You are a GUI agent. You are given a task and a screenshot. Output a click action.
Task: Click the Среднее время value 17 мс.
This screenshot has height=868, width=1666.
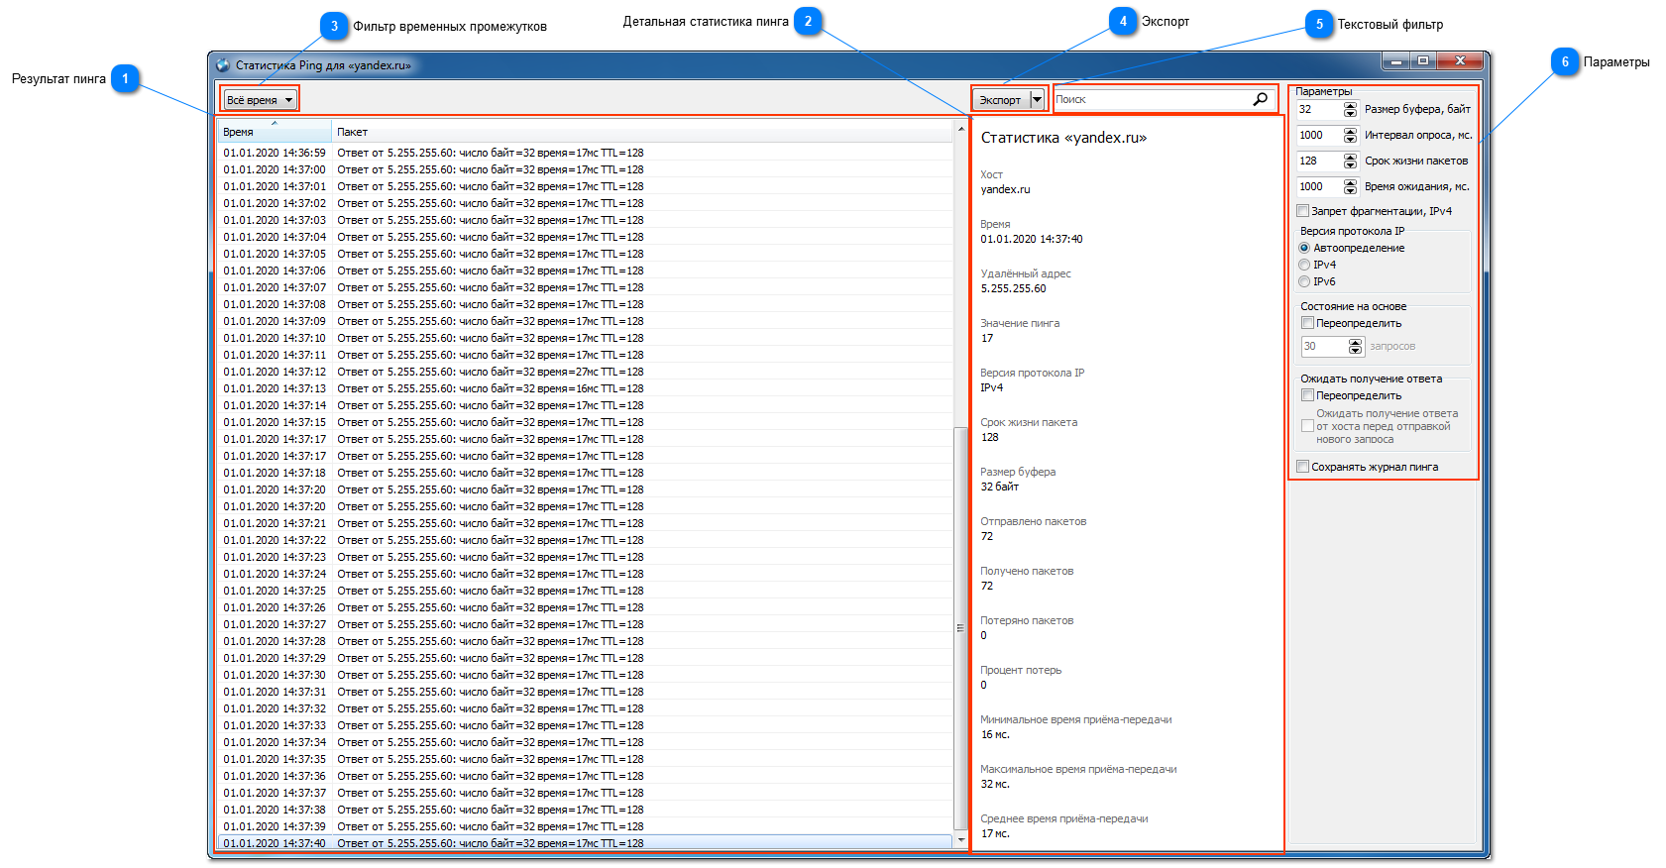coord(995,833)
